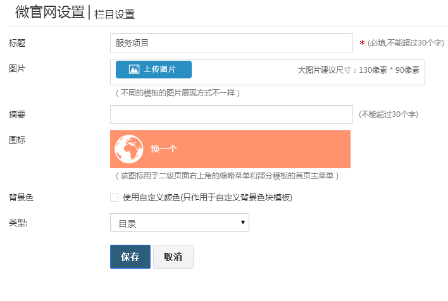The image size is (448, 301).
Task: Click the 使用自定义颜色 checkbox label text
Action: 208,197
